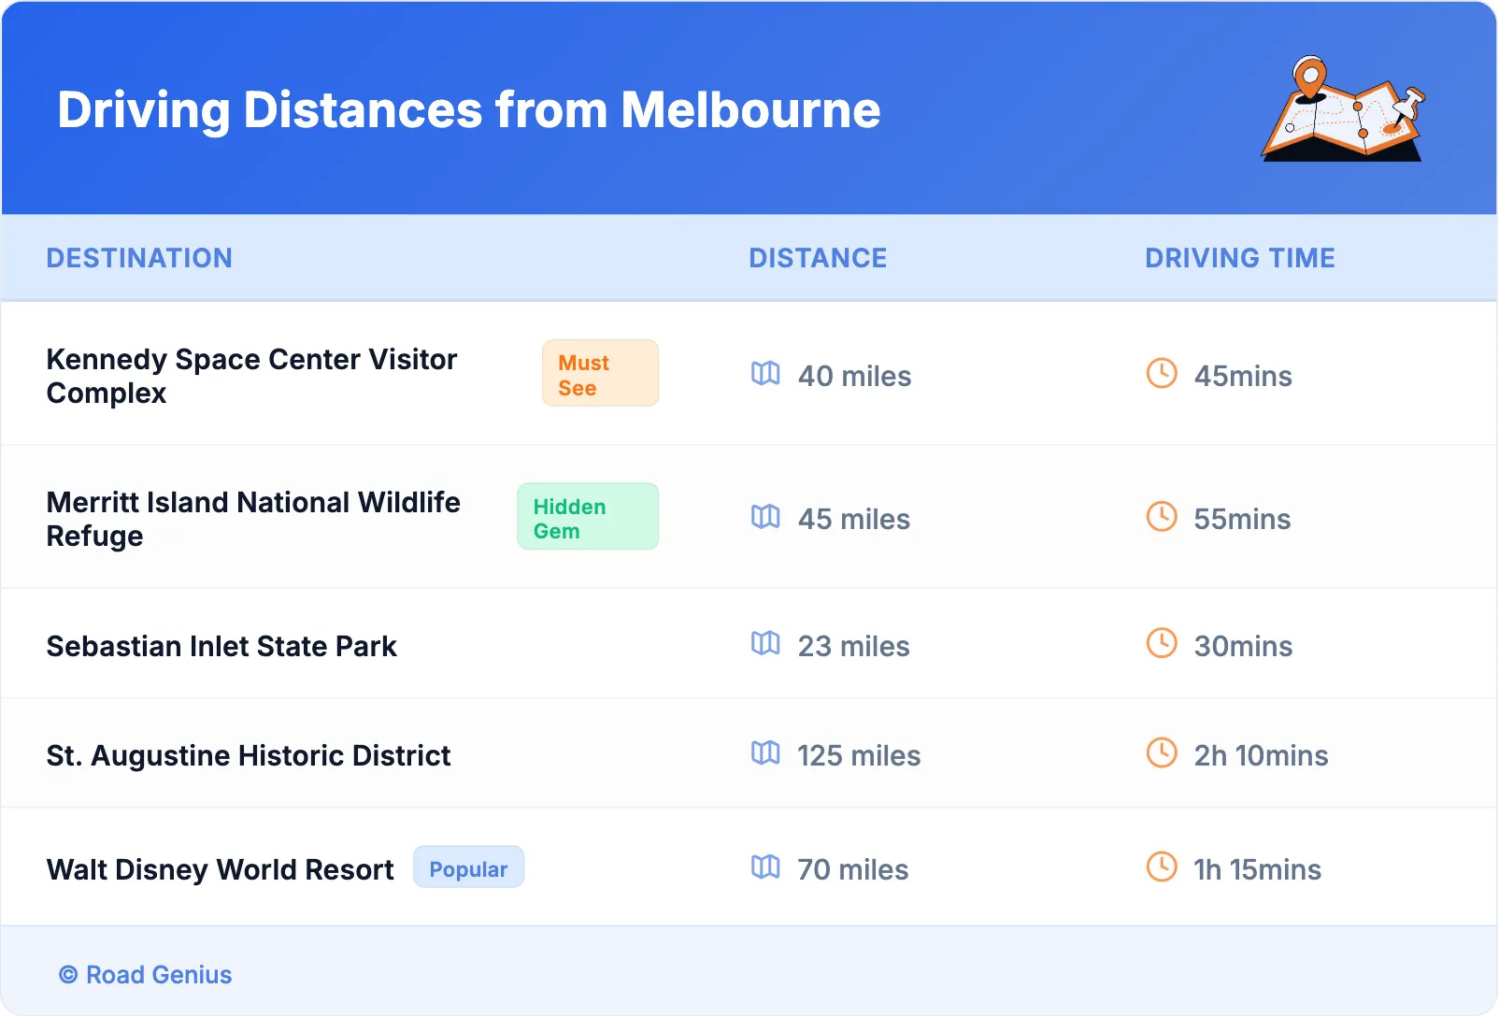The height and width of the screenshot is (1017, 1499).
Task: Click the Hidden Gem badge
Action: pyautogui.click(x=588, y=516)
